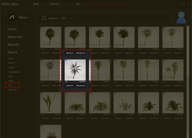Click Refresh in the top bar

(54, 4)
